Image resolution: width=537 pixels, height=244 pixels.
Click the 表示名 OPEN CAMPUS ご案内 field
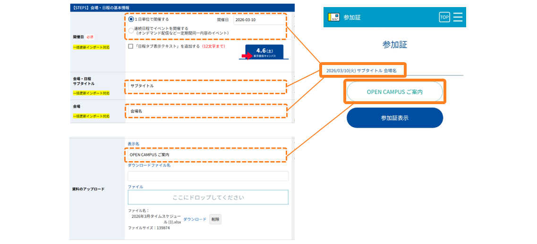click(206, 155)
